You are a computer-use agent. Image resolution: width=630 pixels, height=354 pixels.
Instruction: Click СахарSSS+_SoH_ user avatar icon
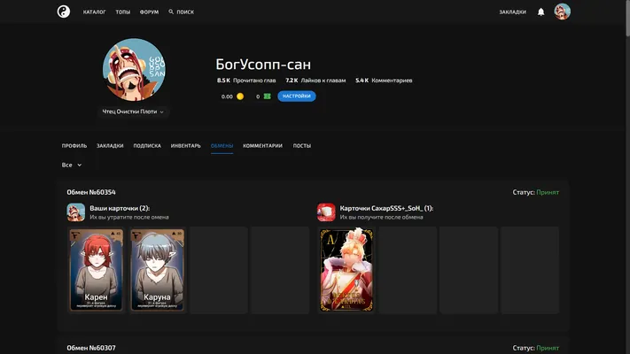[326, 212]
